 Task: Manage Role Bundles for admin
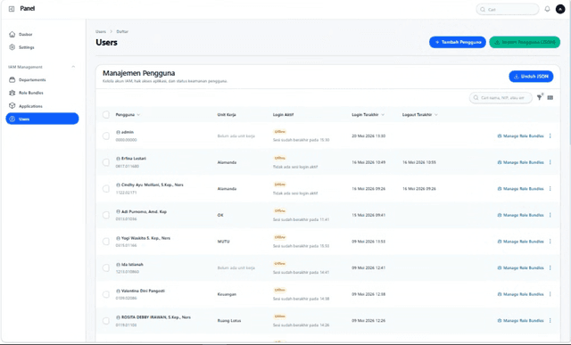tap(520, 136)
